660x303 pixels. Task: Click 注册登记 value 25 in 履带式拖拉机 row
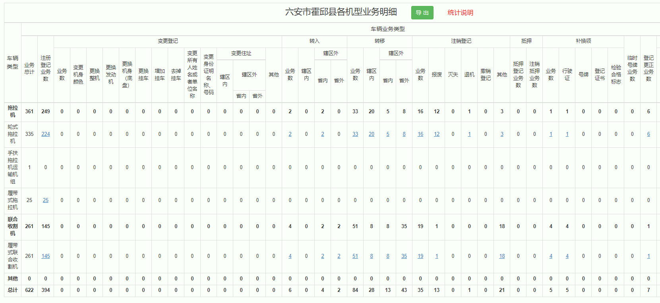(46, 200)
